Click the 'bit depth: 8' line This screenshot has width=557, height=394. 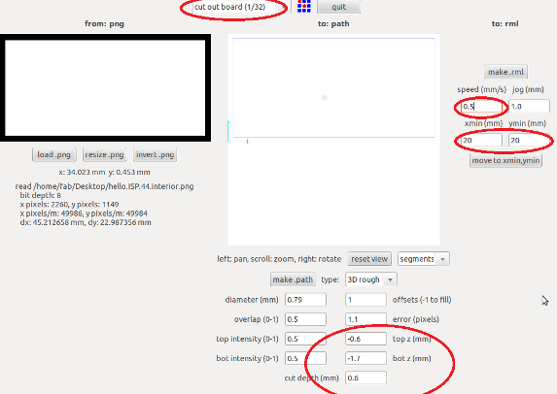[41, 195]
